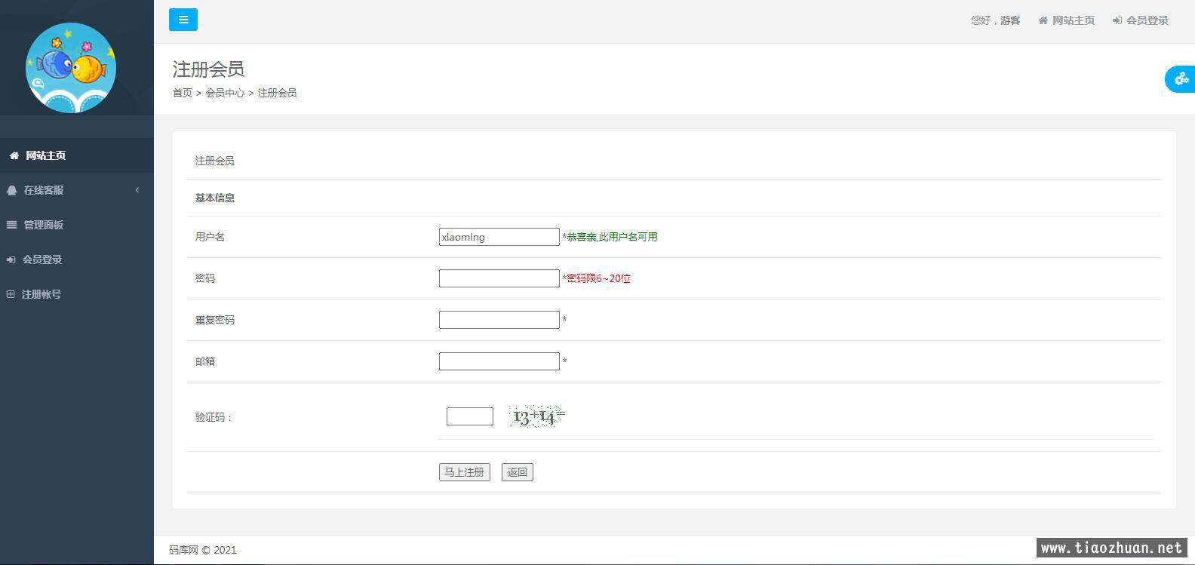Click the blue floating settings gear icon
This screenshot has height=565, width=1195.
pyautogui.click(x=1181, y=78)
